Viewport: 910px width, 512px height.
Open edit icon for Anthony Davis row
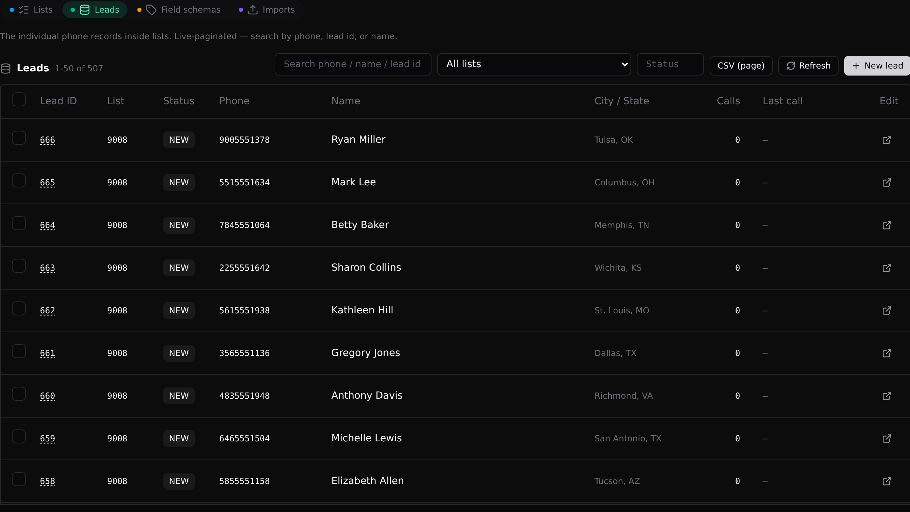coord(886,396)
